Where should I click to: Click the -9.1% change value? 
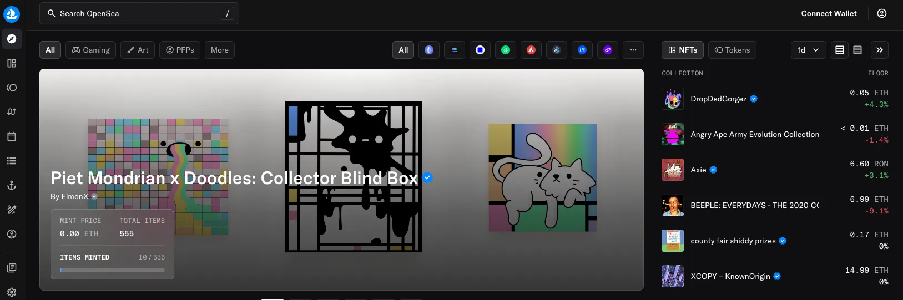(876, 211)
